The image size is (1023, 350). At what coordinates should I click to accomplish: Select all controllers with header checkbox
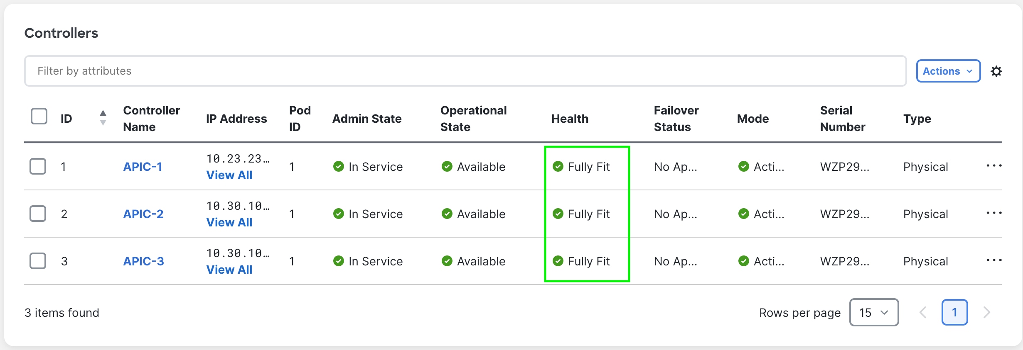click(39, 116)
